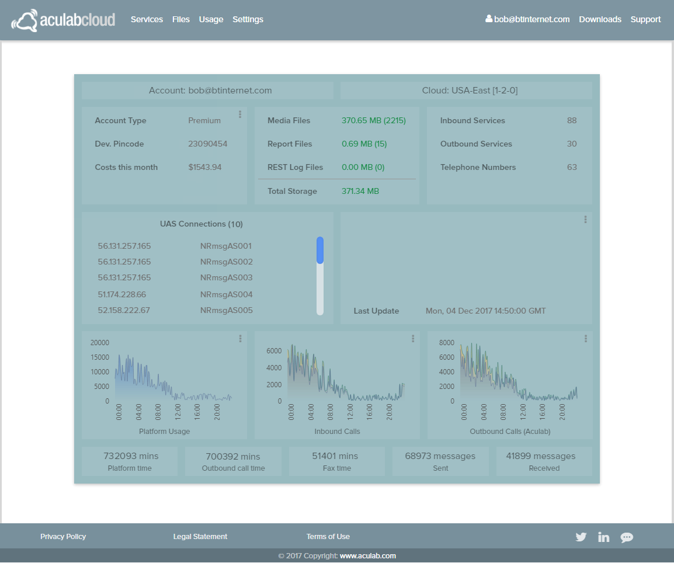Image resolution: width=674 pixels, height=563 pixels.
Task: Click the 700392 mins Outbound call time tile
Action: pyautogui.click(x=234, y=461)
